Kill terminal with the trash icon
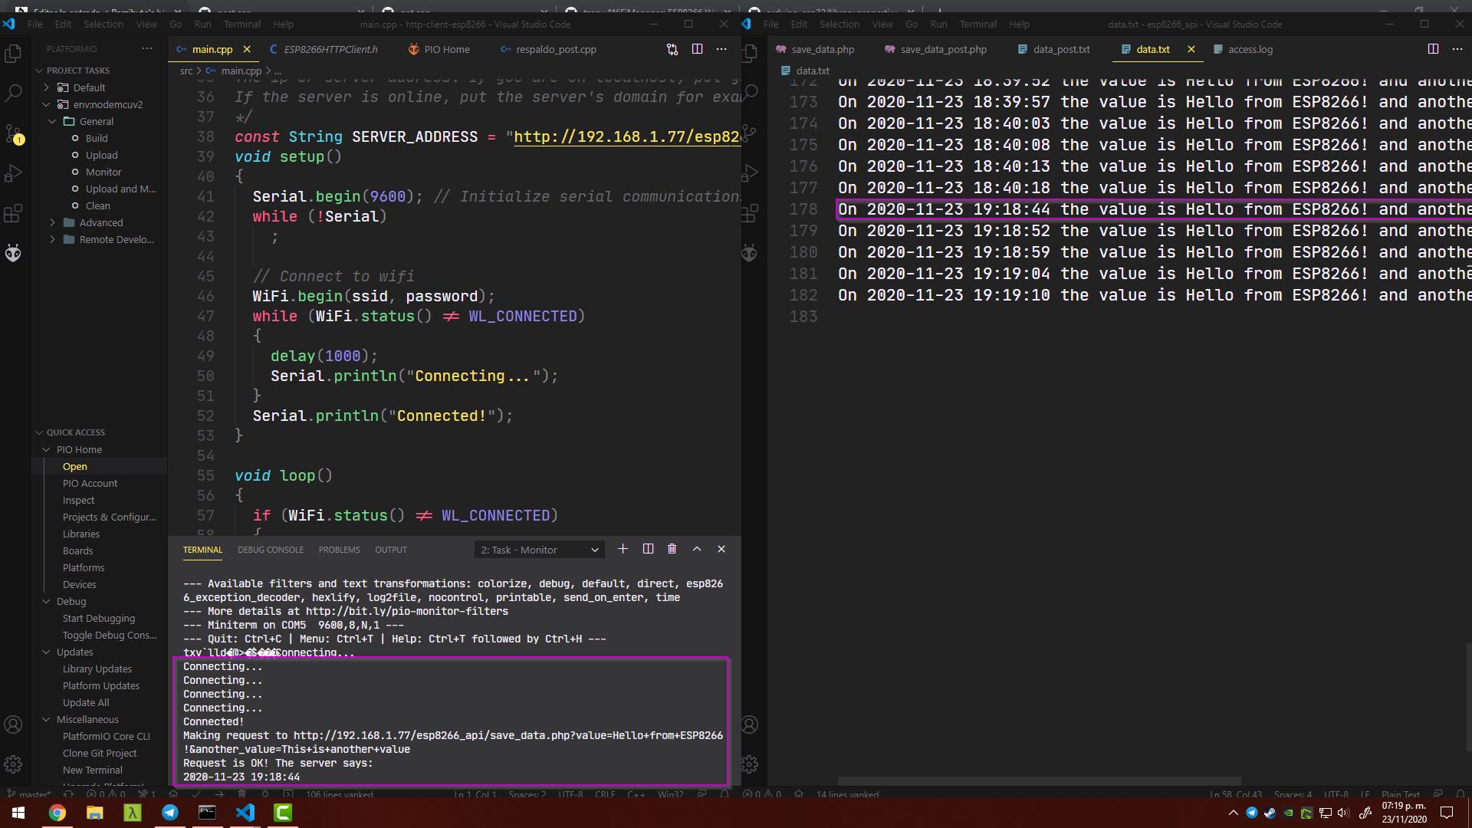Viewport: 1472px width, 828px height. pos(672,549)
